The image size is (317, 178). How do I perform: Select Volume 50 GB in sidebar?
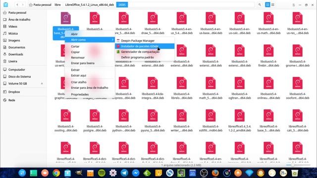(18, 84)
